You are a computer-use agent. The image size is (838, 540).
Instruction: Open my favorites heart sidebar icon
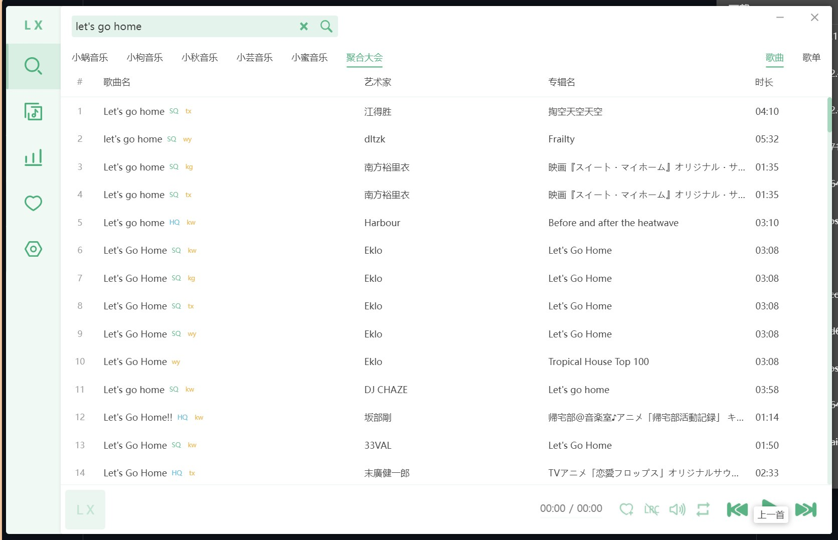[33, 203]
